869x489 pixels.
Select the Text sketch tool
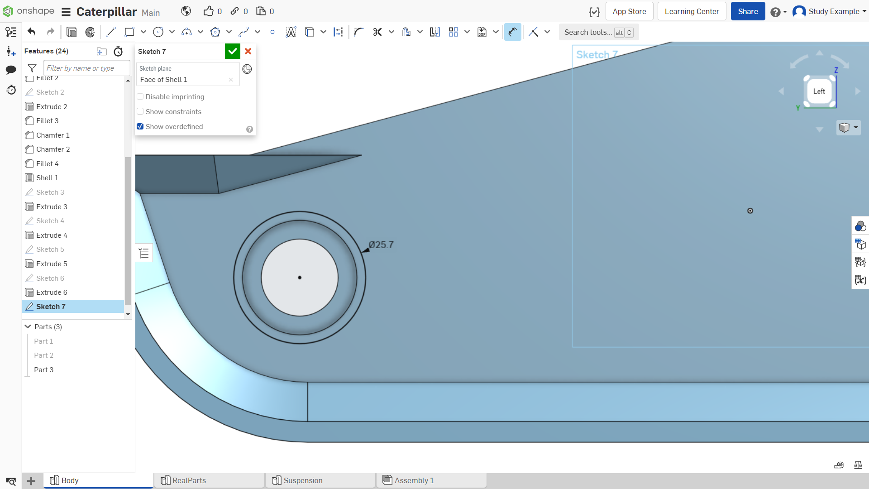[291, 32]
